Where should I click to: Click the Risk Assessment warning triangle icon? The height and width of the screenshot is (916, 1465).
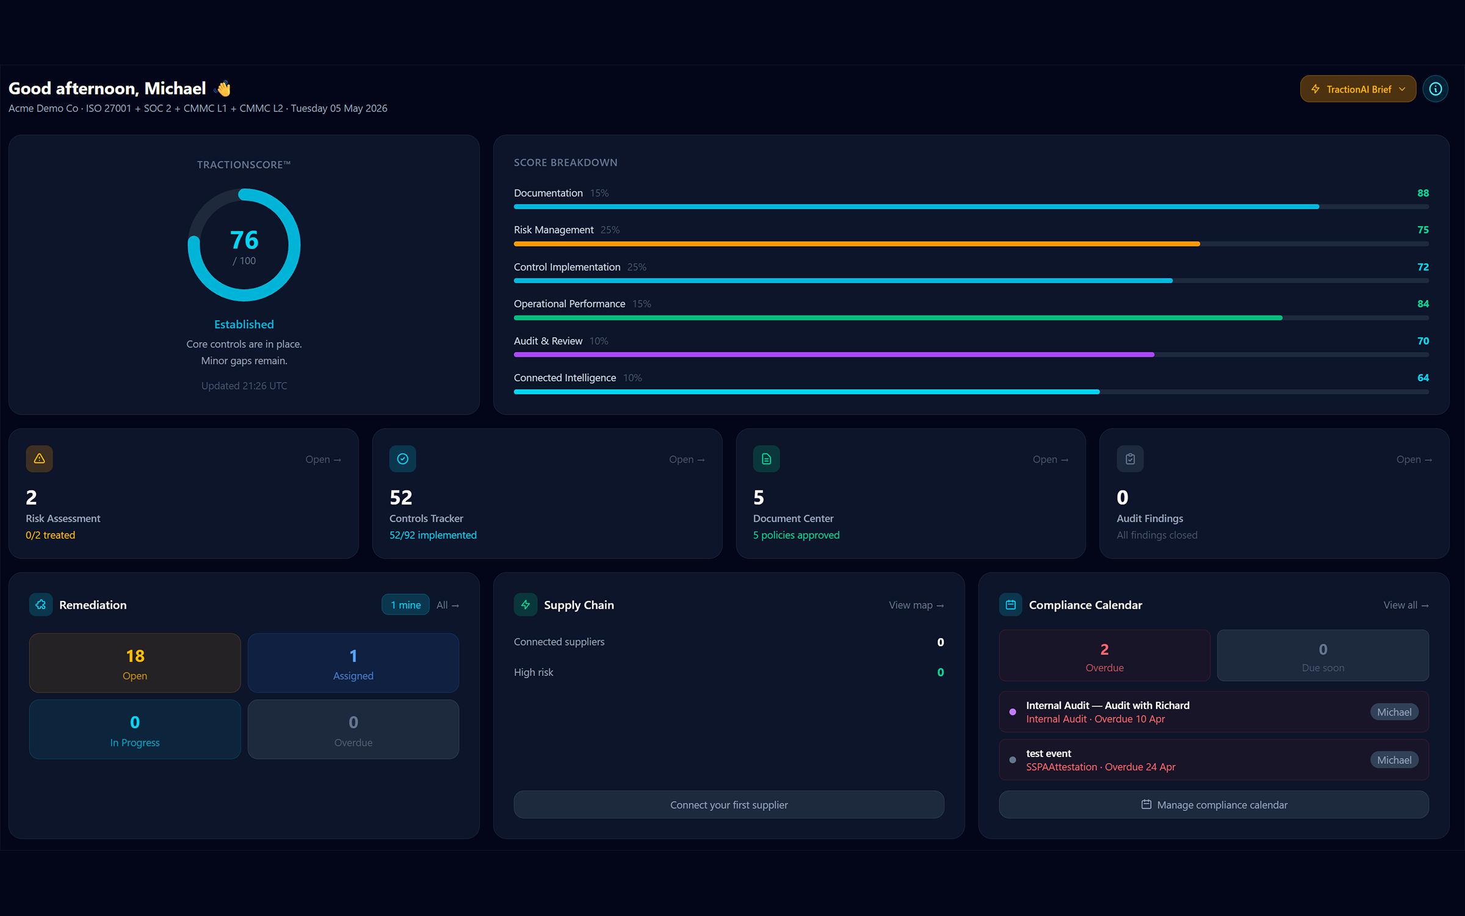tap(39, 459)
